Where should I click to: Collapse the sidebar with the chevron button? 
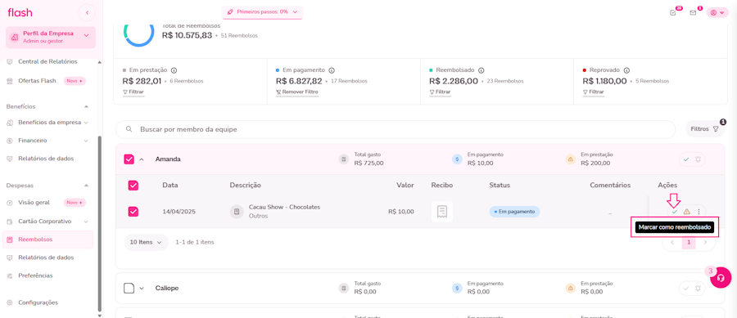(x=87, y=12)
